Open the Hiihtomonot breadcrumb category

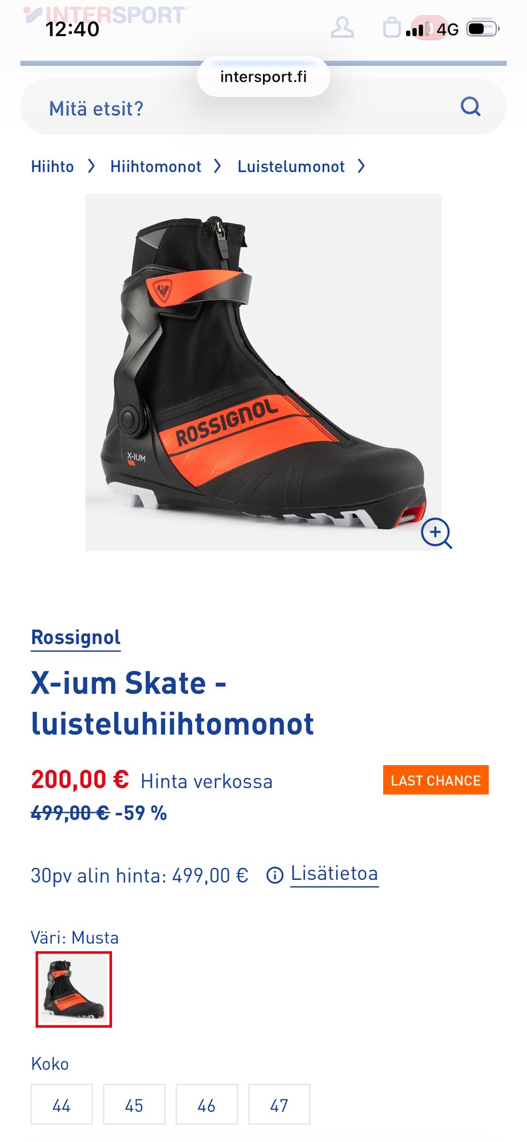click(x=156, y=167)
